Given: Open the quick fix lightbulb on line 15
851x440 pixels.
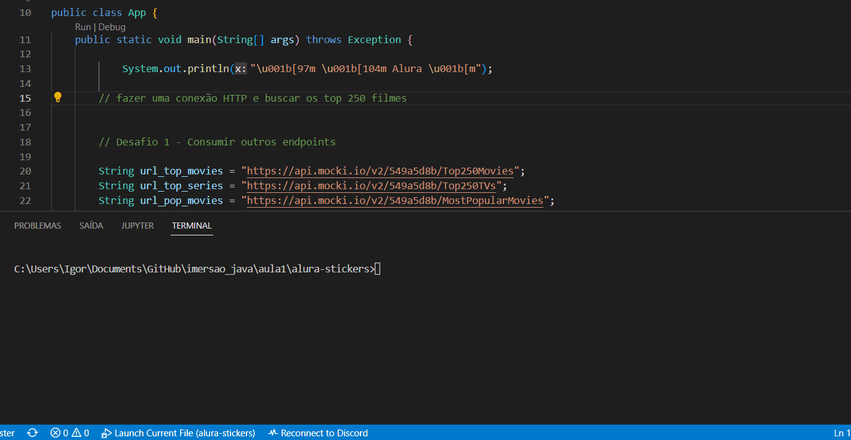Looking at the screenshot, I should [57, 97].
